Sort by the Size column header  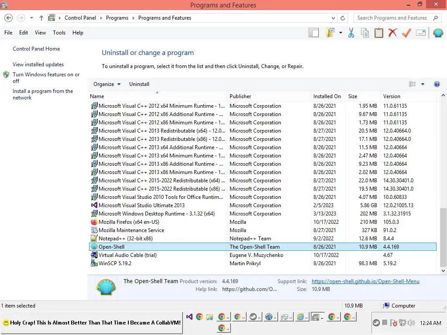coord(363,96)
